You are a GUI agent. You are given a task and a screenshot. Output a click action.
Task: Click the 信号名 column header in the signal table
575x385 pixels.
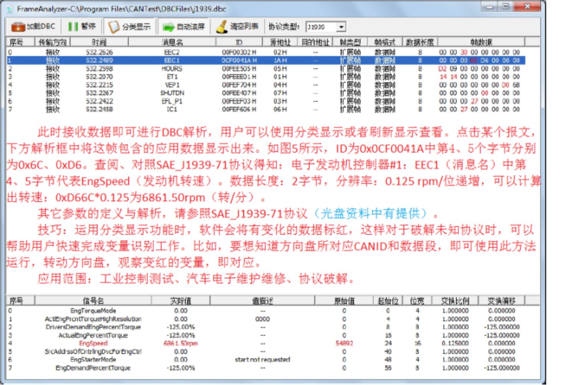click(93, 301)
